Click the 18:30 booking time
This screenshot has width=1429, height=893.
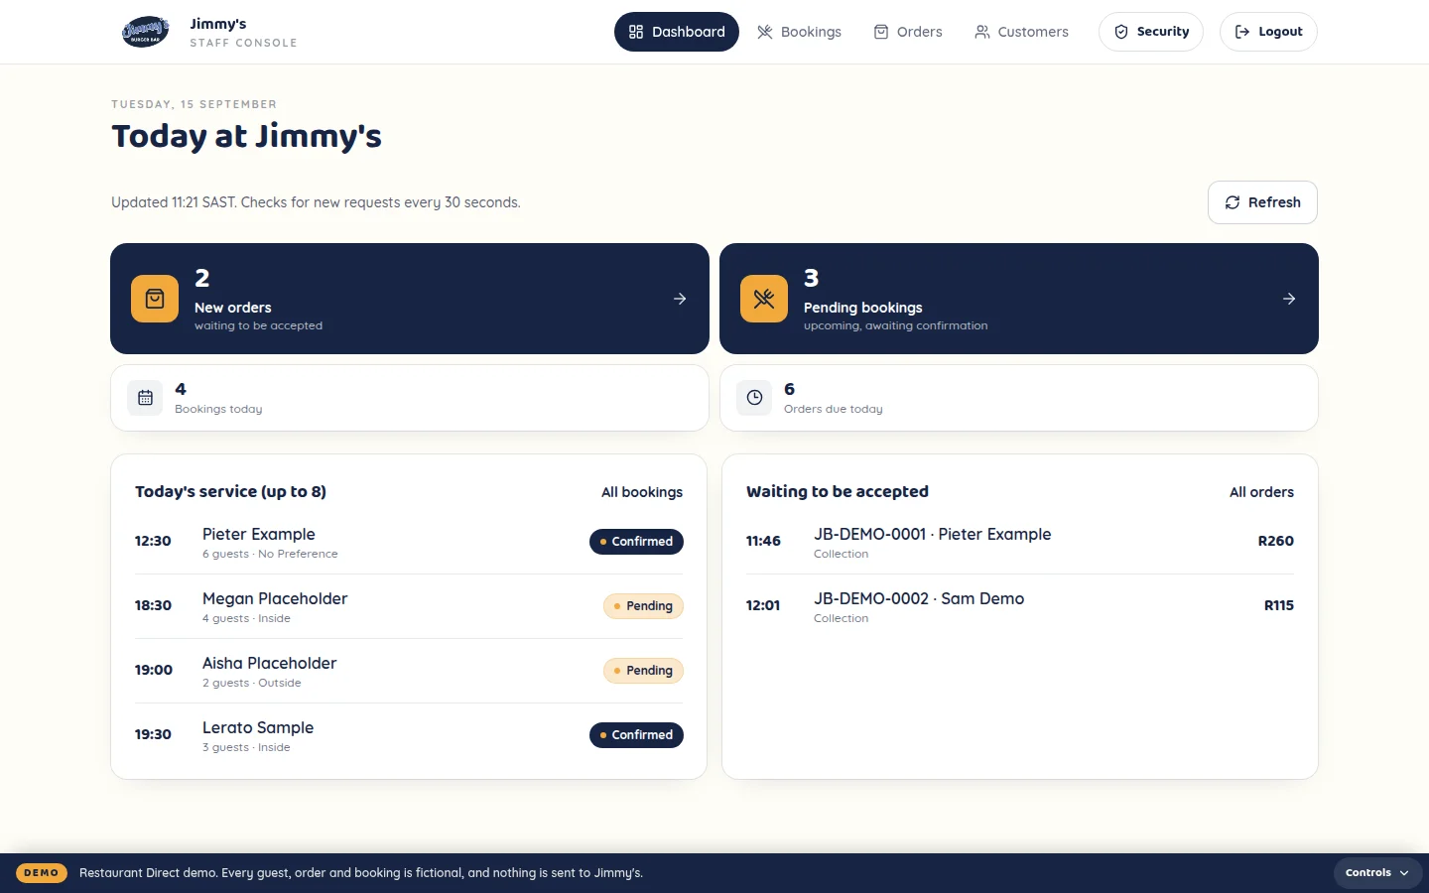click(153, 605)
